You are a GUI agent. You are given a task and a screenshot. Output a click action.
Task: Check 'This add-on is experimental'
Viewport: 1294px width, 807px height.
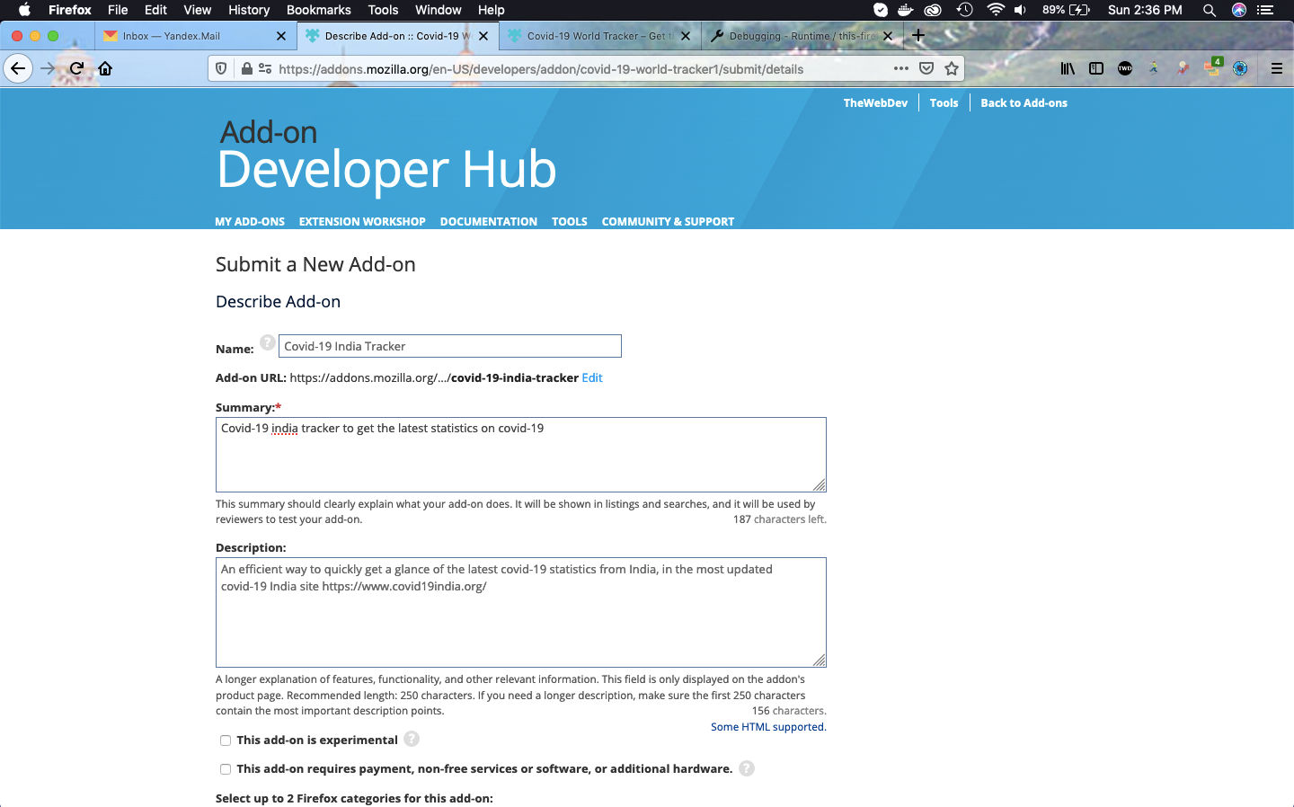226,740
